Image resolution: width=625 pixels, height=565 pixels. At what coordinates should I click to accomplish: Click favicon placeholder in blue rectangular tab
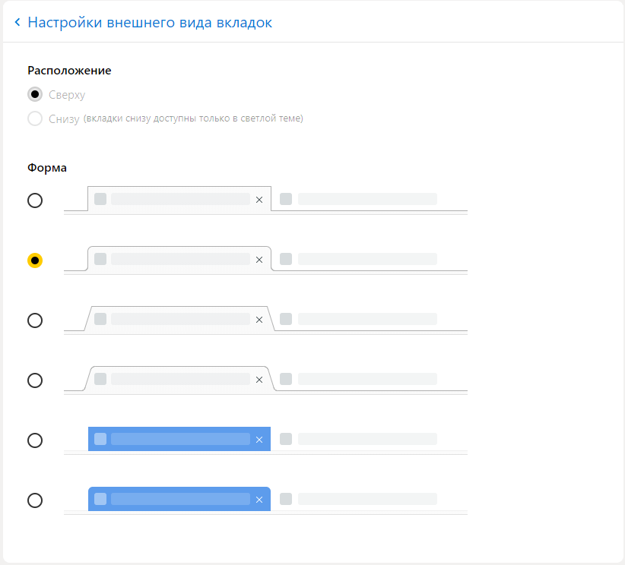tap(100, 439)
